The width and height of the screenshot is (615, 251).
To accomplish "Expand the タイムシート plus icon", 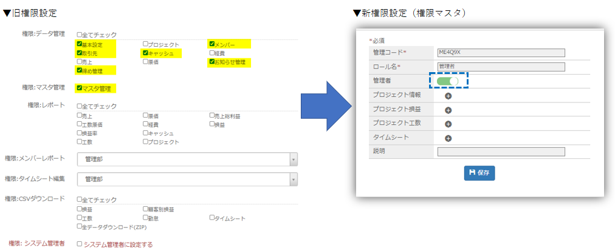I will (448, 138).
